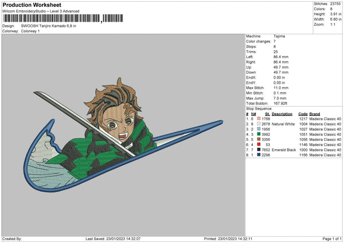Click thread code '1217' in row 1
The height and width of the screenshot is (243, 344).
click(x=303, y=119)
